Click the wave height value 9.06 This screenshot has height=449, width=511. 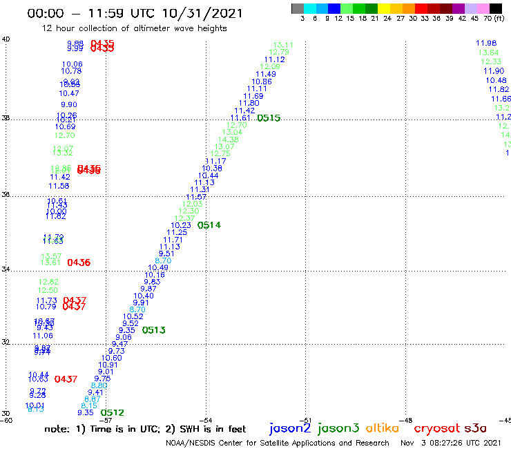(124, 338)
